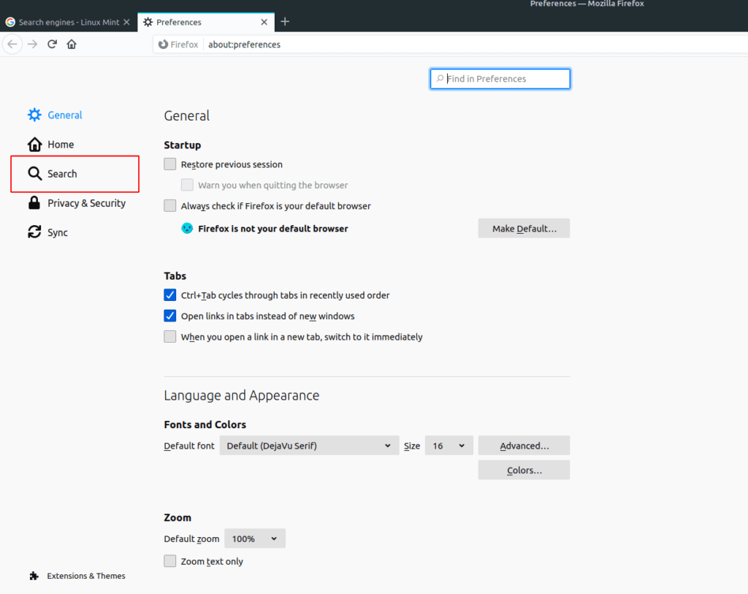The height and width of the screenshot is (594, 748).
Task: Open a new tab with plus button
Action: [285, 22]
